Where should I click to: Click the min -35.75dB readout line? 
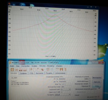point(20,84)
